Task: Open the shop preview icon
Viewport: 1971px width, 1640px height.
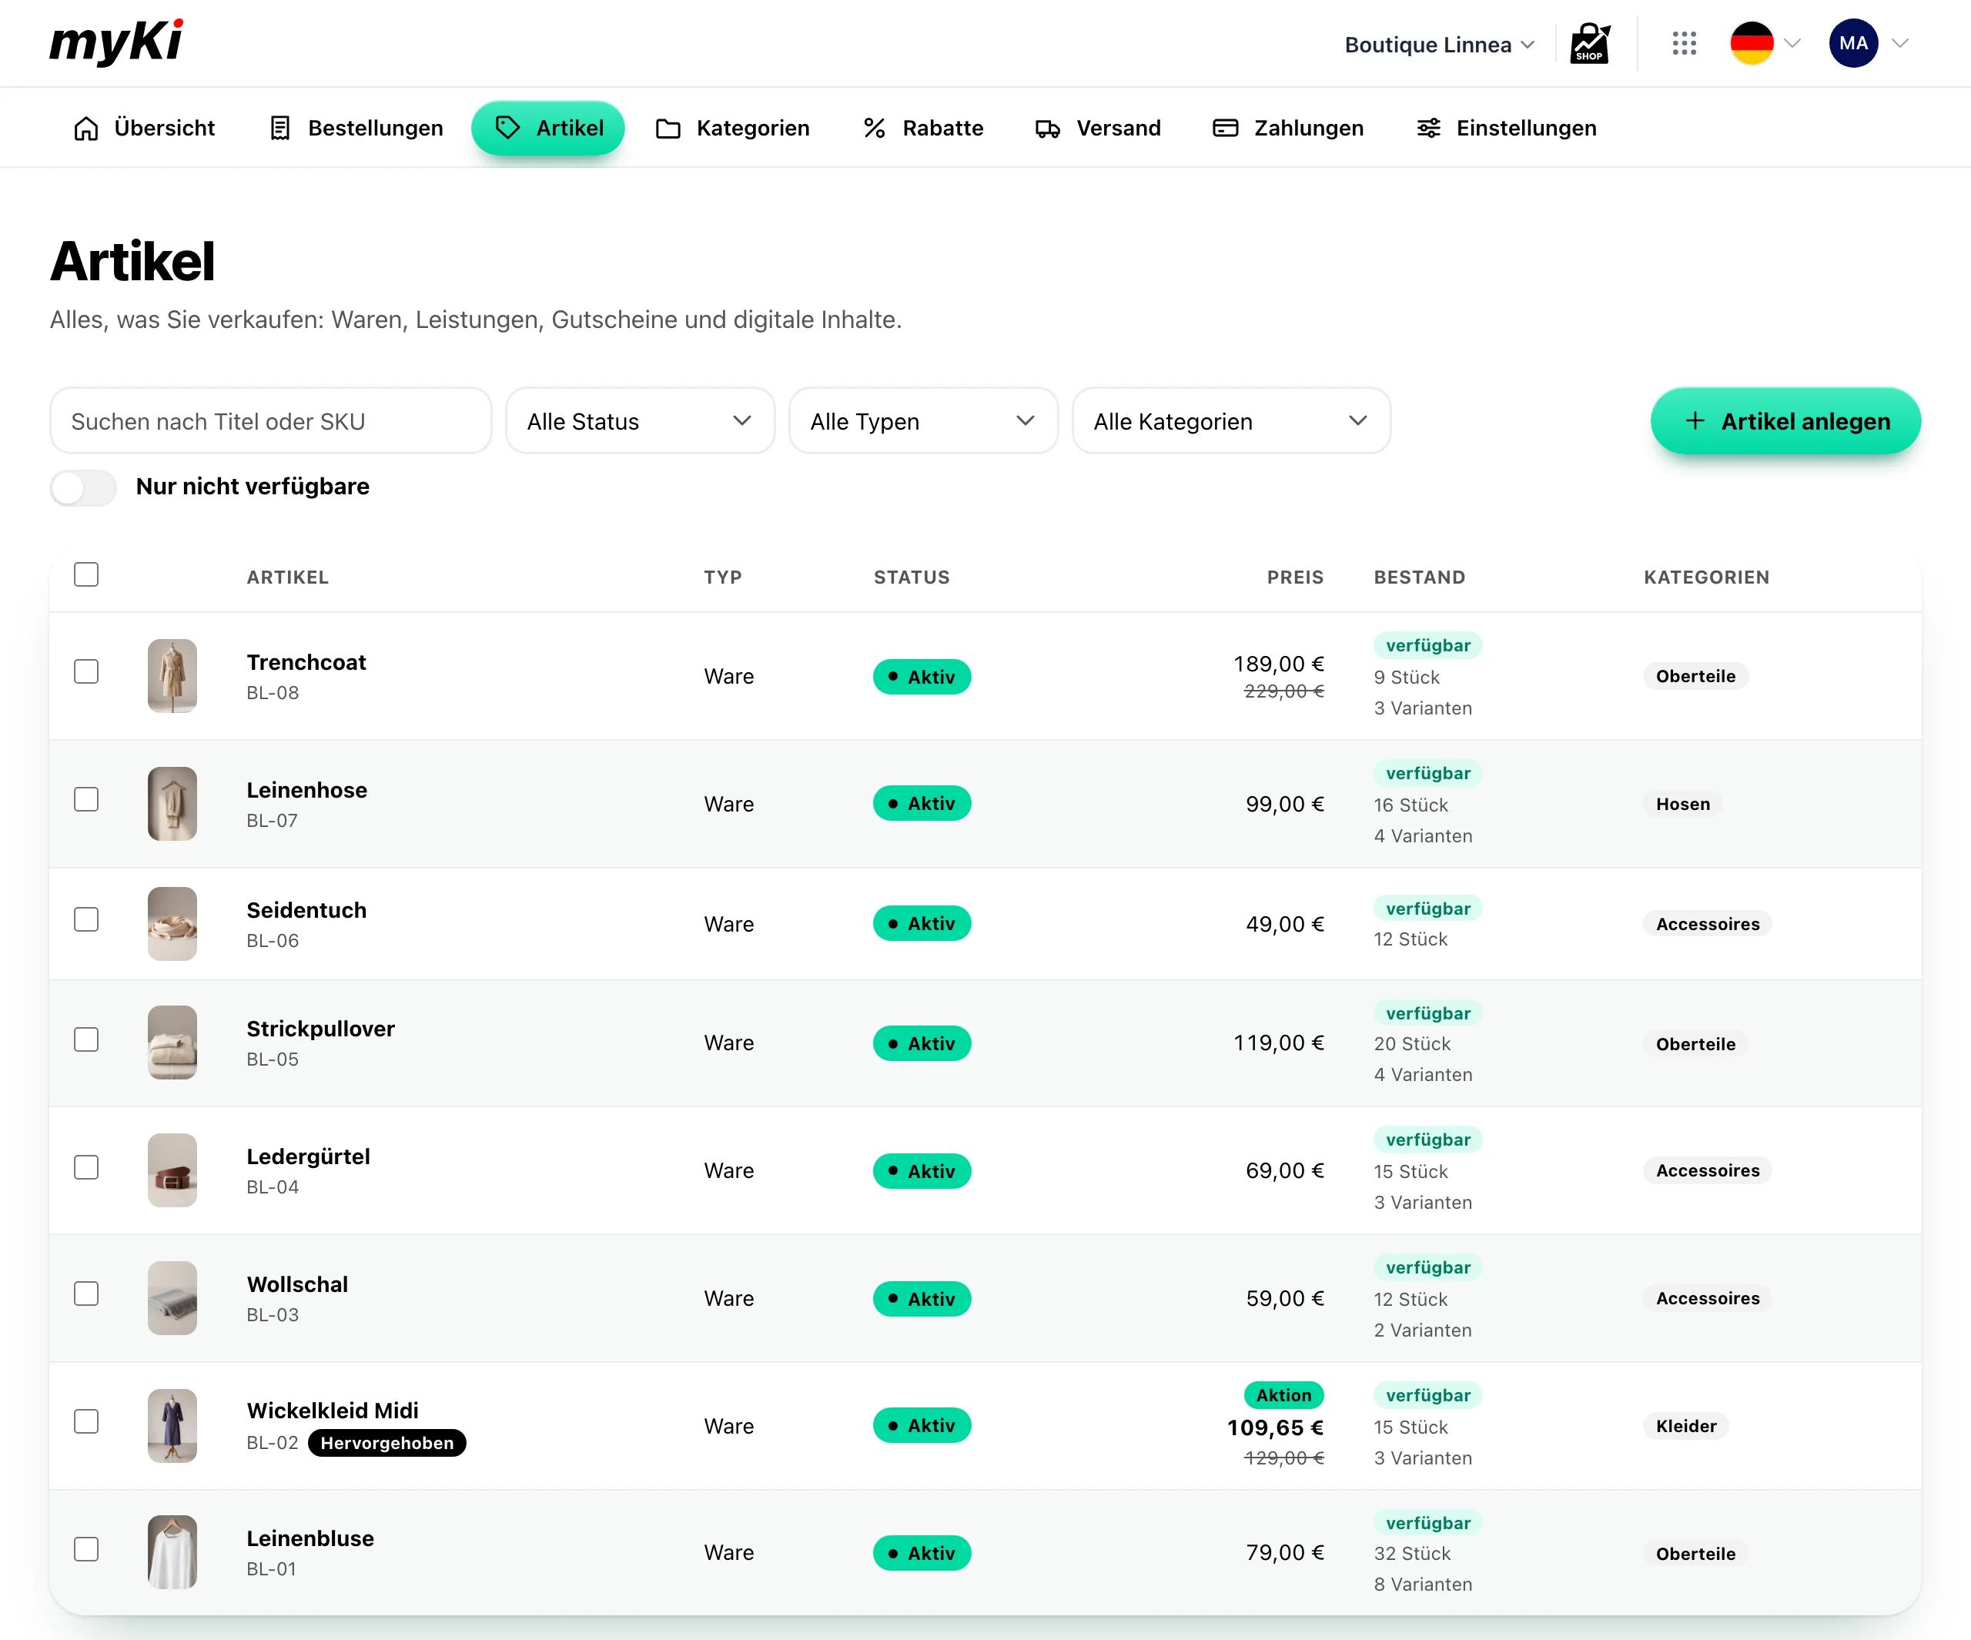Action: pyautogui.click(x=1590, y=43)
